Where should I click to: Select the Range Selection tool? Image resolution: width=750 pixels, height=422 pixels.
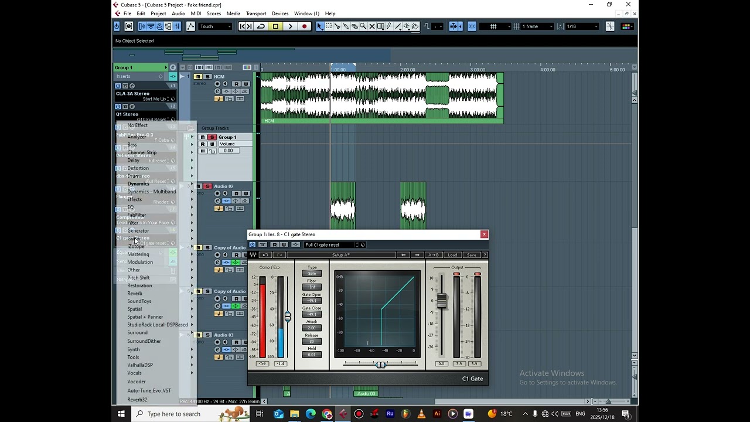[x=329, y=26]
